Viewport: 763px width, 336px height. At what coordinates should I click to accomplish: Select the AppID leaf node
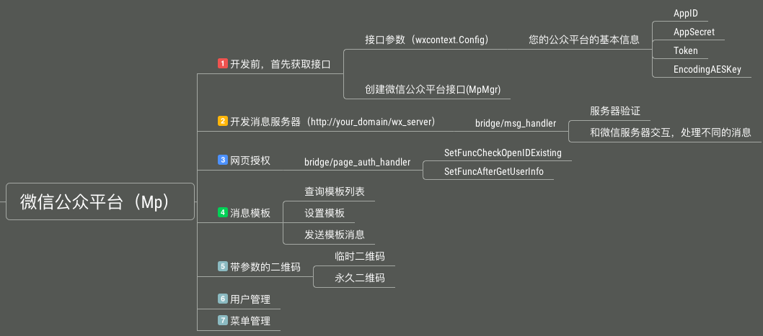686,13
